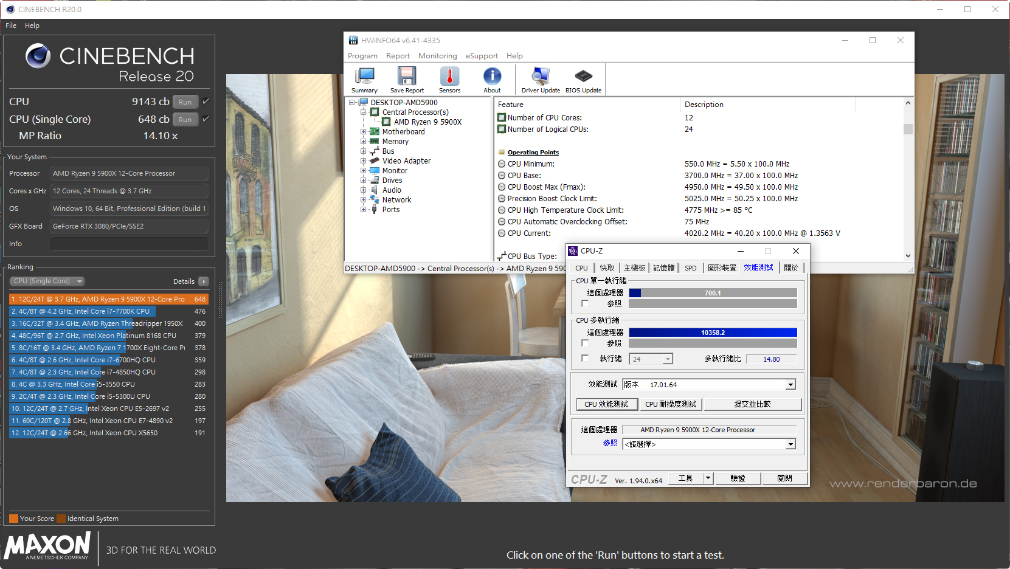Click the Cinebench title bar logo icon

pos(10,9)
